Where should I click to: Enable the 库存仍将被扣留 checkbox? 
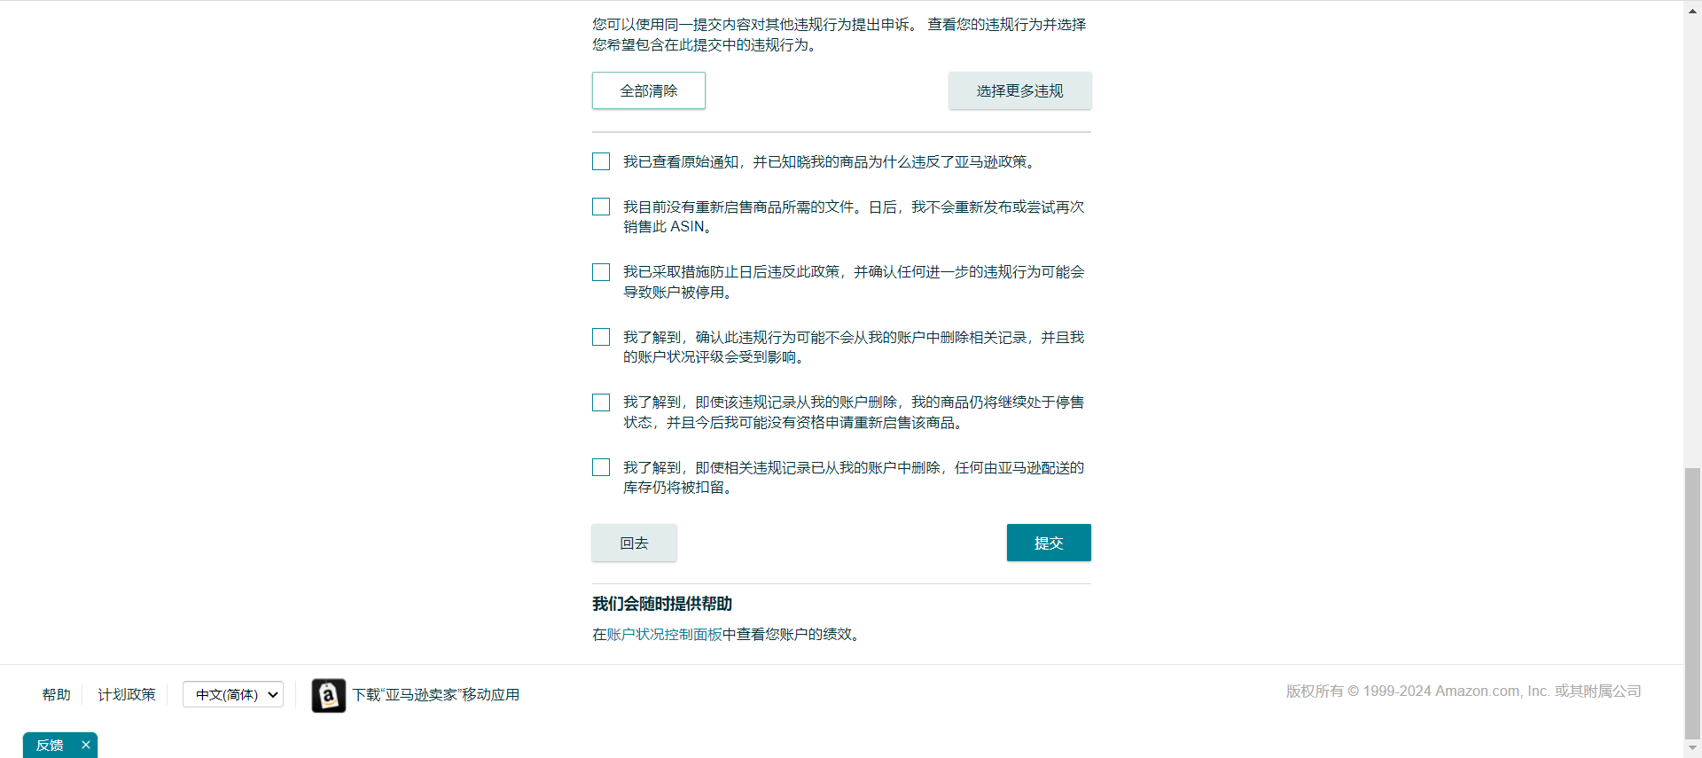coord(601,467)
